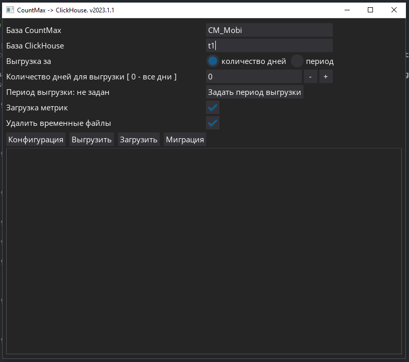The width and height of the screenshot is (409, 362).
Task: Toggle the "Удалить временные файлы" checkbox
Action: click(213, 123)
